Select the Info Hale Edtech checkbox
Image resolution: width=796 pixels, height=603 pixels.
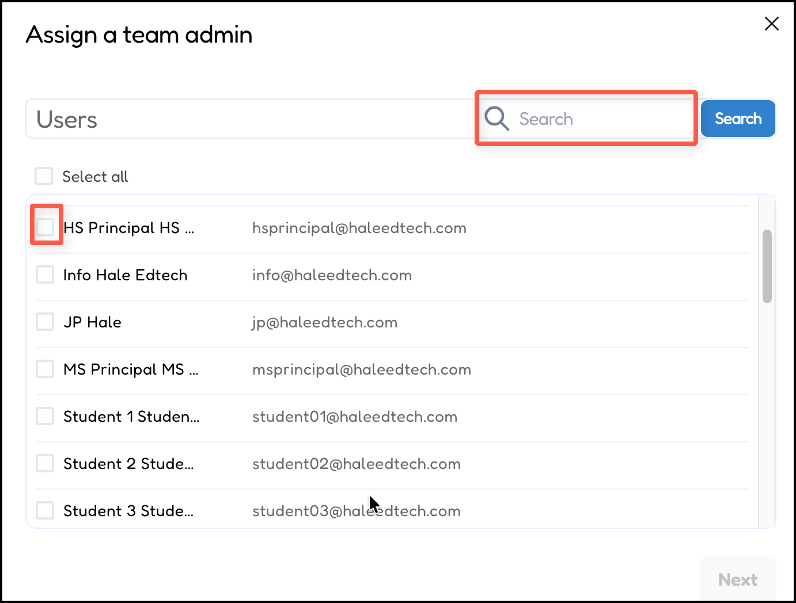pyautogui.click(x=45, y=274)
